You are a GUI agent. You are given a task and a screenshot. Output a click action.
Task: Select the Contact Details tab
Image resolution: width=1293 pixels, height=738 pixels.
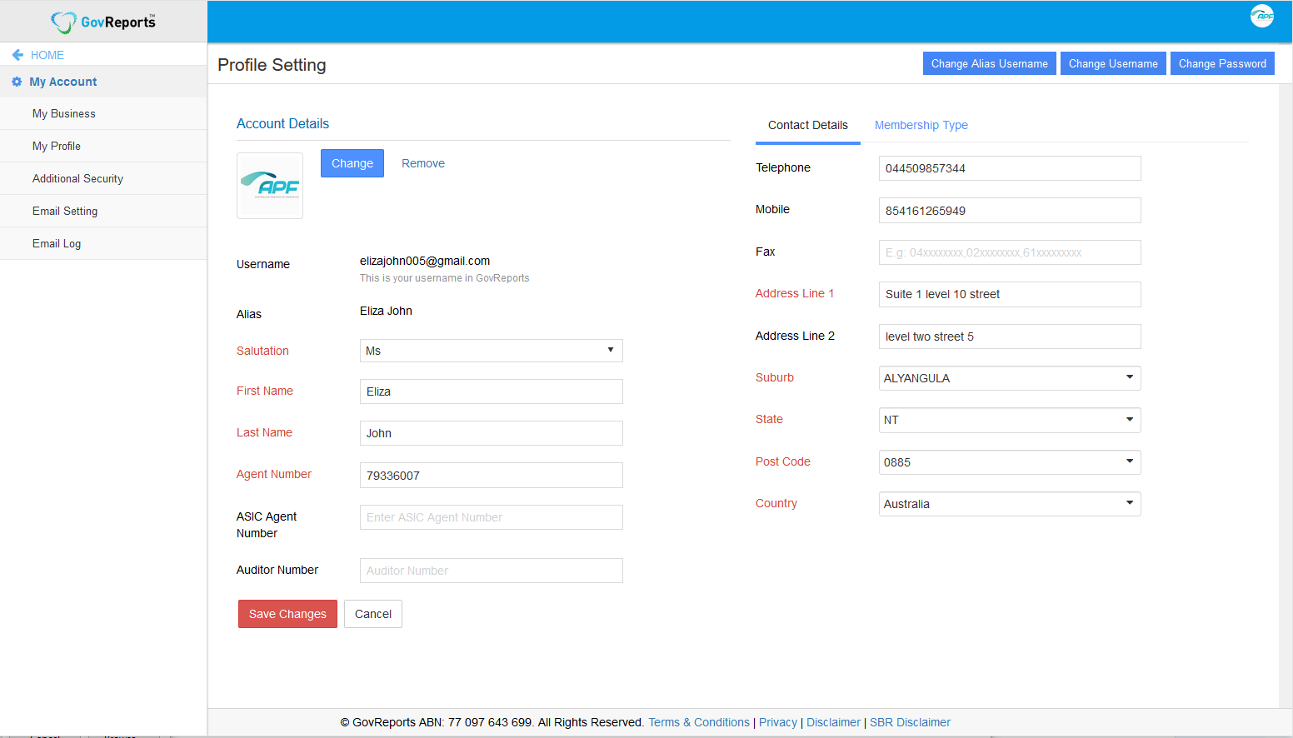point(807,125)
